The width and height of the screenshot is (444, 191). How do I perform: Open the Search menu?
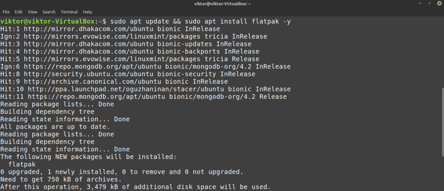(49, 12)
